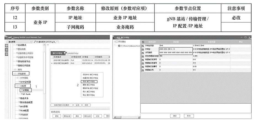Click the 复制全部 button
This screenshot has width=255, height=120.
click(67, 116)
